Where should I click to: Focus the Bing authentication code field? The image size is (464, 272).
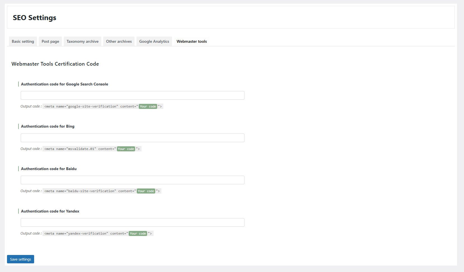point(133,138)
